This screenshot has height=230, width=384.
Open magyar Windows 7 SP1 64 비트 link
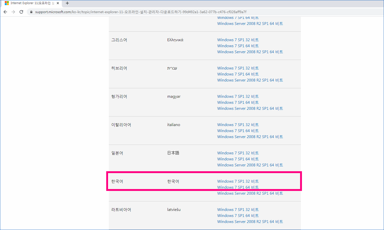point(238,102)
